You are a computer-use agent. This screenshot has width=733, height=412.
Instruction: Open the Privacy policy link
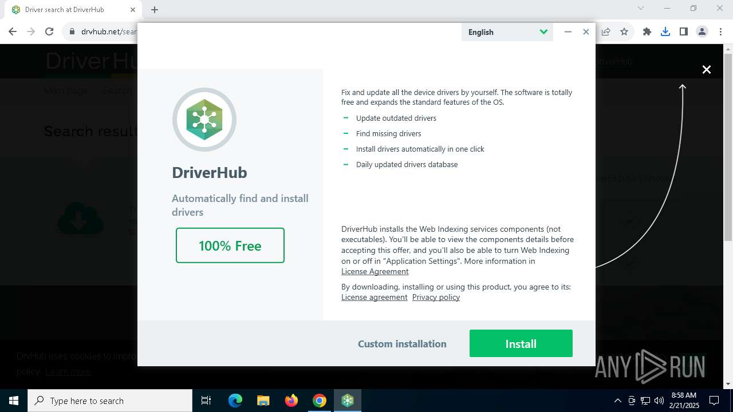pyautogui.click(x=436, y=297)
